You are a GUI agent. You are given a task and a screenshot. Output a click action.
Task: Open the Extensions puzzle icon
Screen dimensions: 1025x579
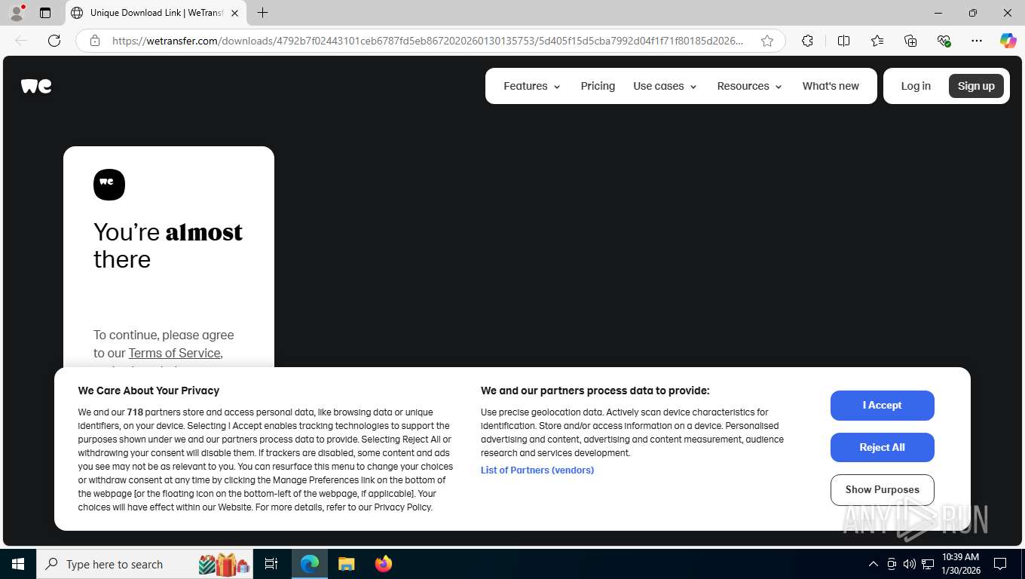[807, 41]
